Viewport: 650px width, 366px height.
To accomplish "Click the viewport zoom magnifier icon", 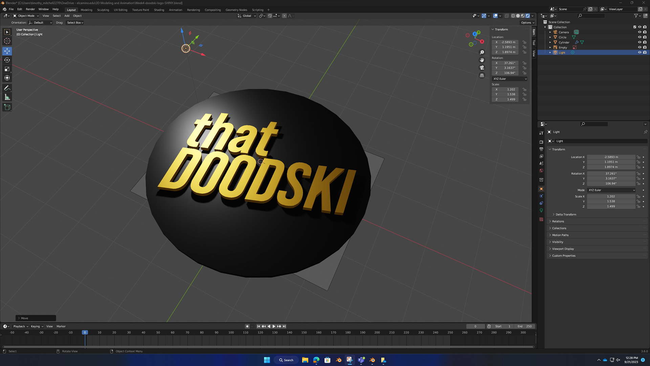I will click(482, 53).
